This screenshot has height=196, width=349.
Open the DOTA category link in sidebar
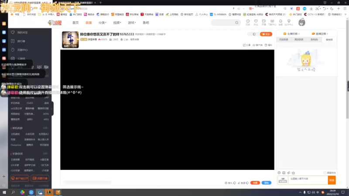click(46, 114)
